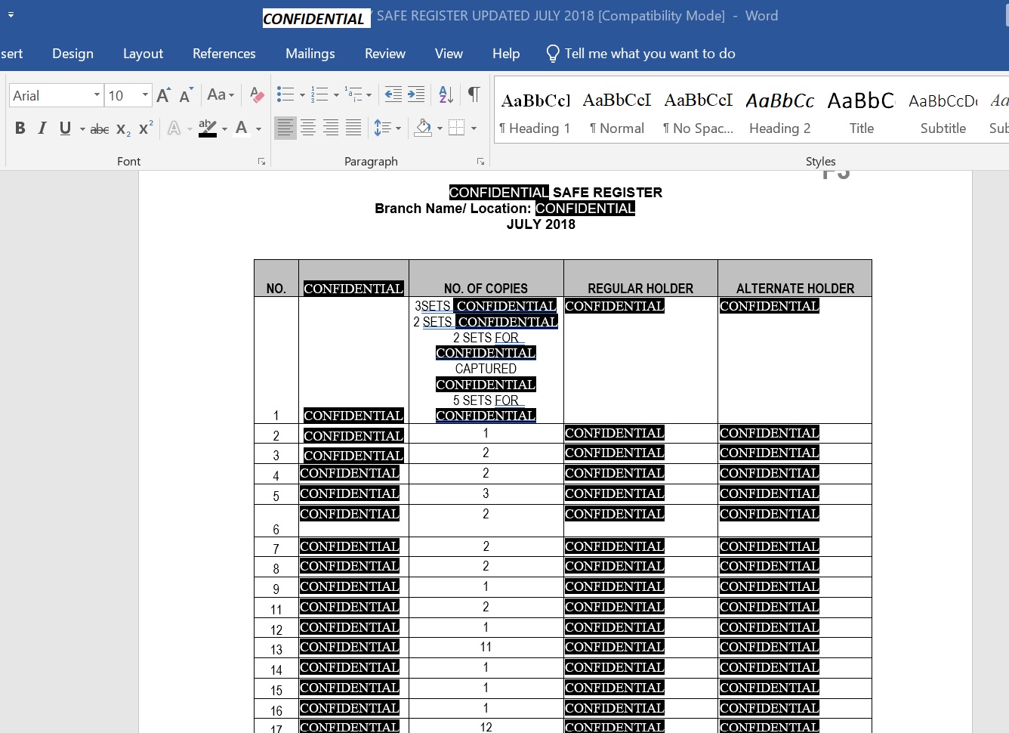This screenshot has height=733, width=1009.
Task: Toggle underline formatting
Action: tap(65, 128)
